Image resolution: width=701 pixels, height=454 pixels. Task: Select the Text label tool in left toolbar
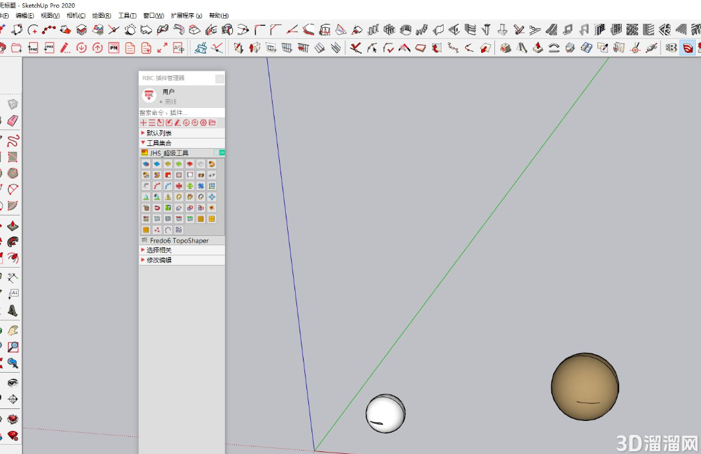(x=13, y=294)
